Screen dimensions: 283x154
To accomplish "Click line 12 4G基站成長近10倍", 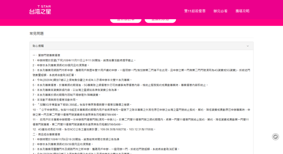I will pos(94,129).
